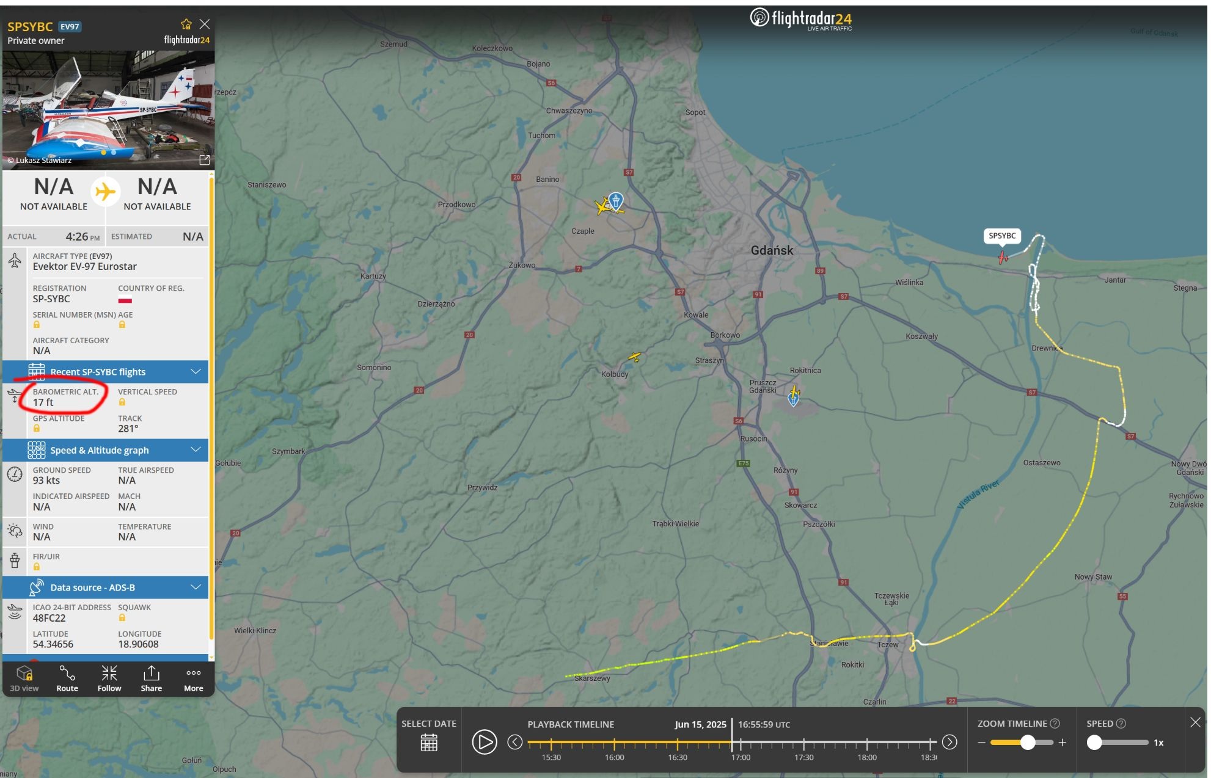
Task: Click the SPSYBC callsign title
Action: click(x=30, y=27)
